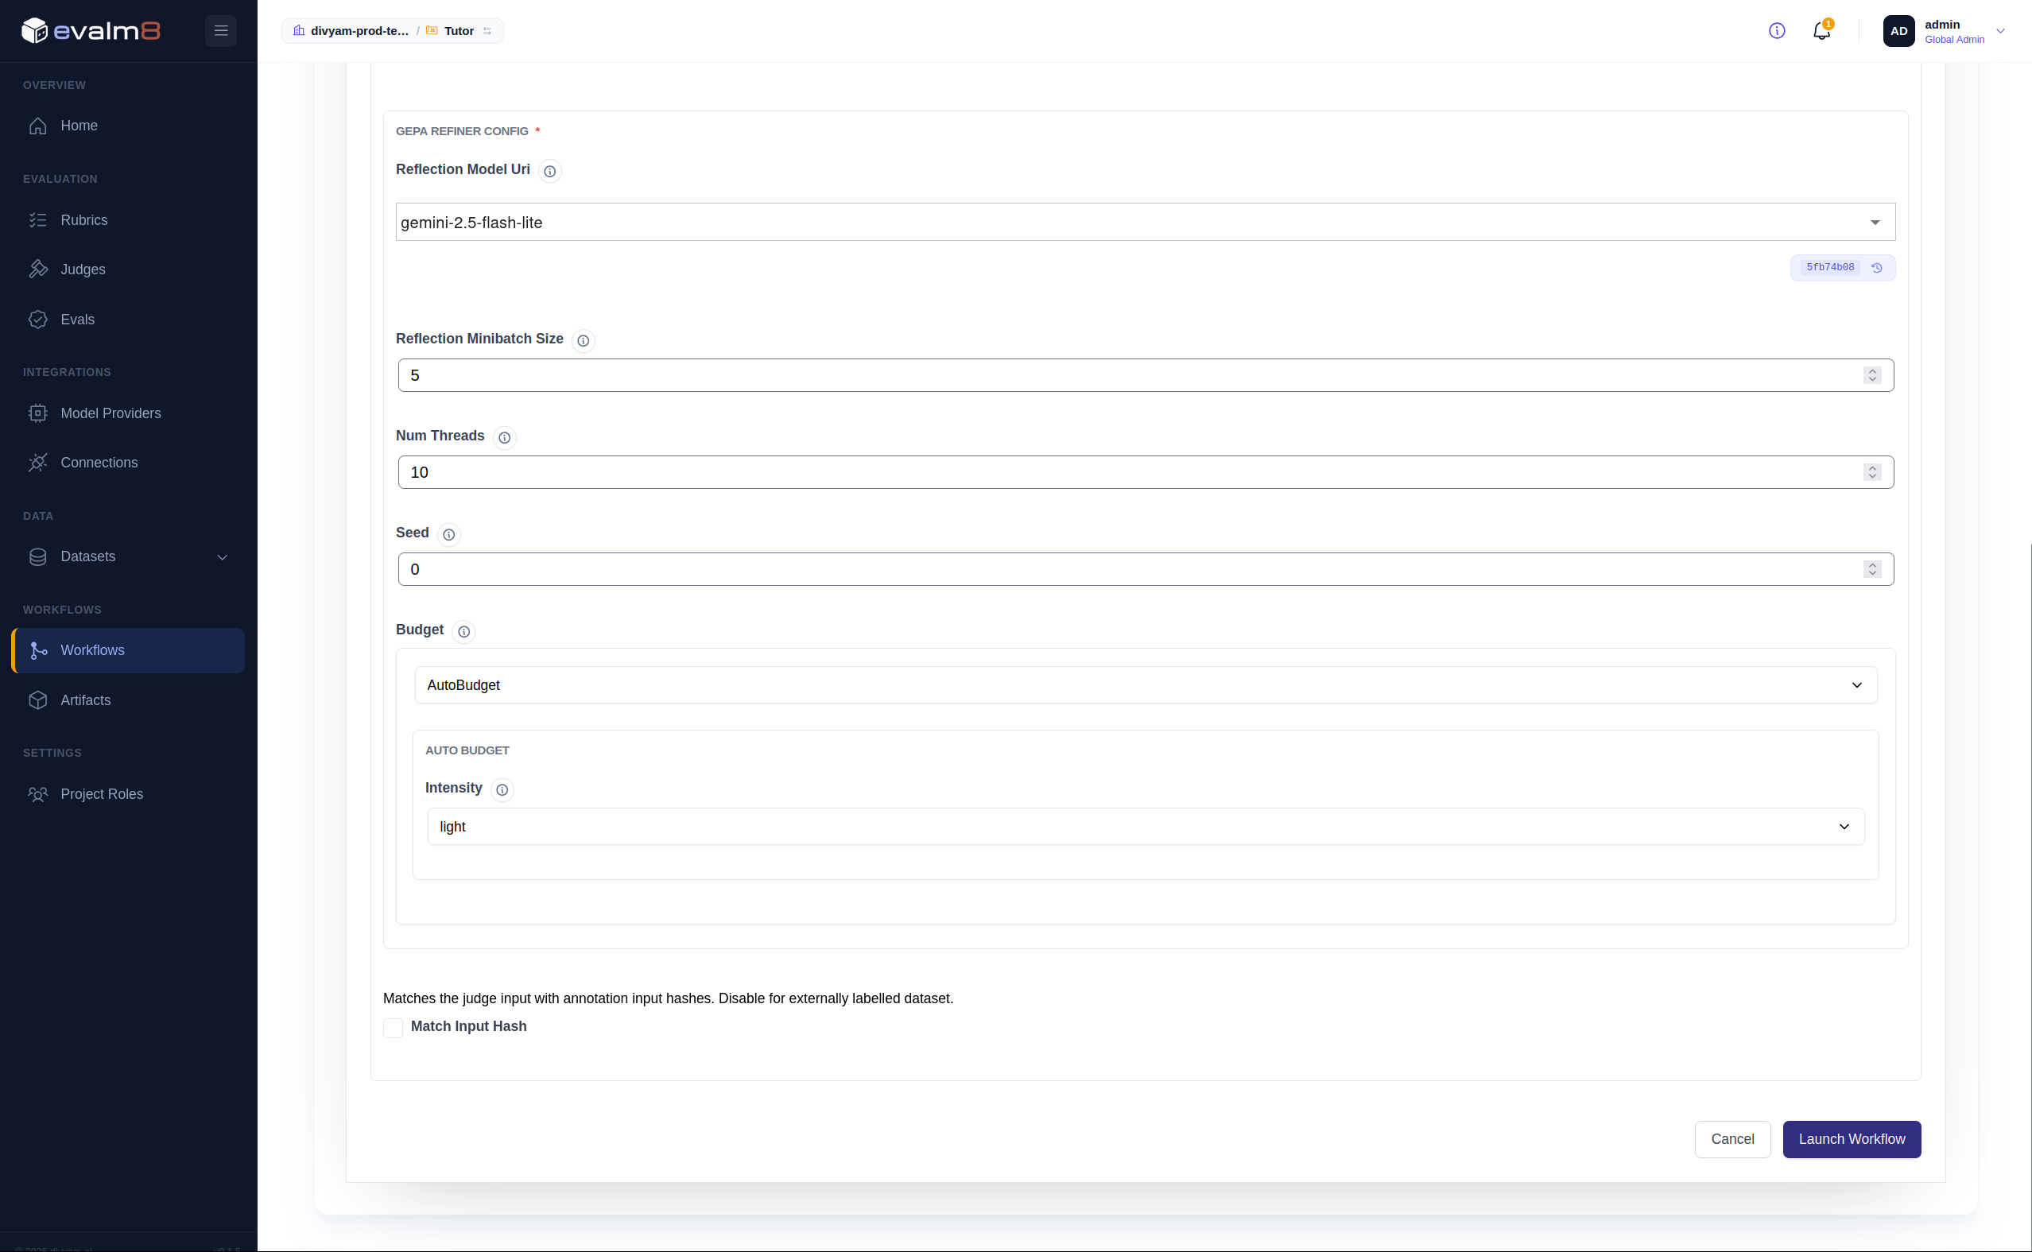Show info tooltip for Budget
The width and height of the screenshot is (2032, 1252).
click(x=463, y=631)
